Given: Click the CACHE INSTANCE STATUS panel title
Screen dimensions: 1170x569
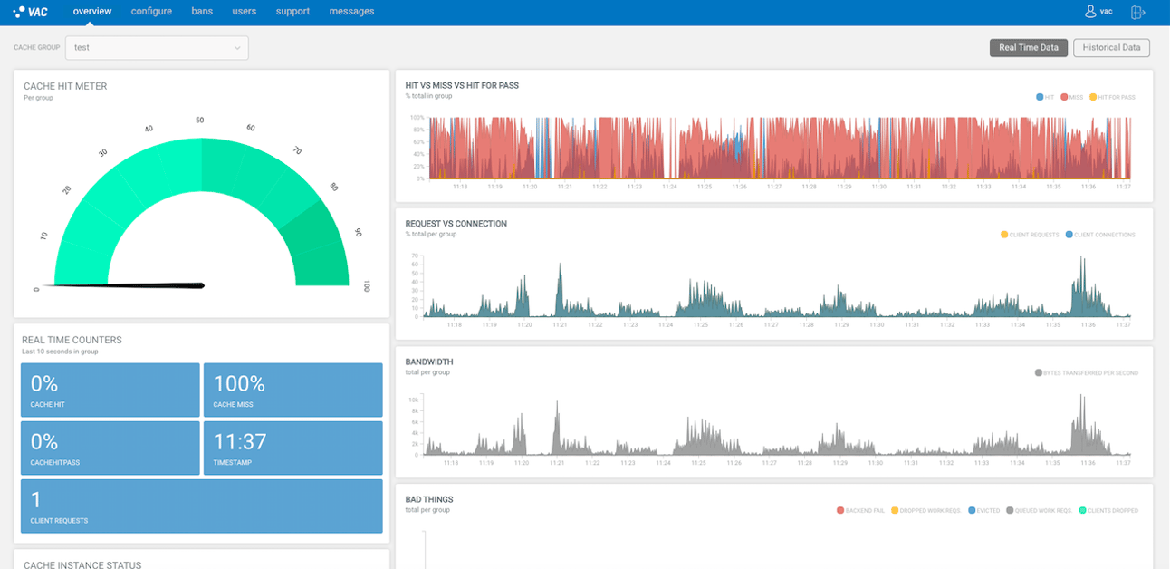Looking at the screenshot, I should coord(82,565).
